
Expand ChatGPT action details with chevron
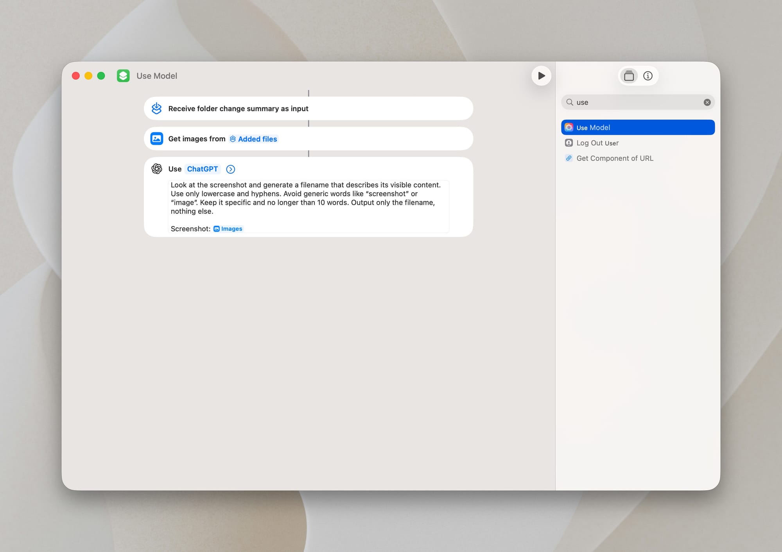click(x=230, y=169)
